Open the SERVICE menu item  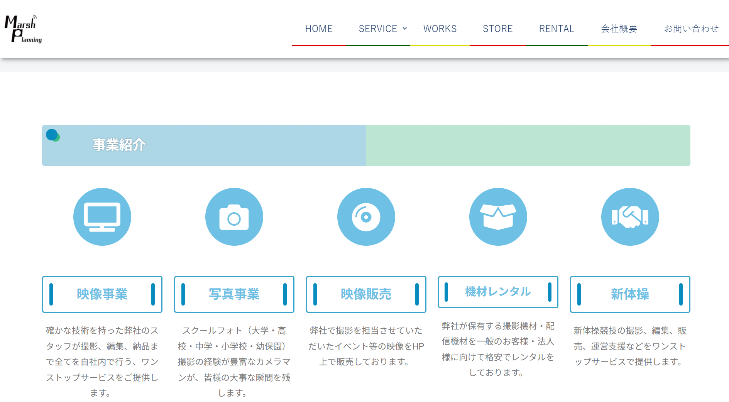click(x=378, y=29)
